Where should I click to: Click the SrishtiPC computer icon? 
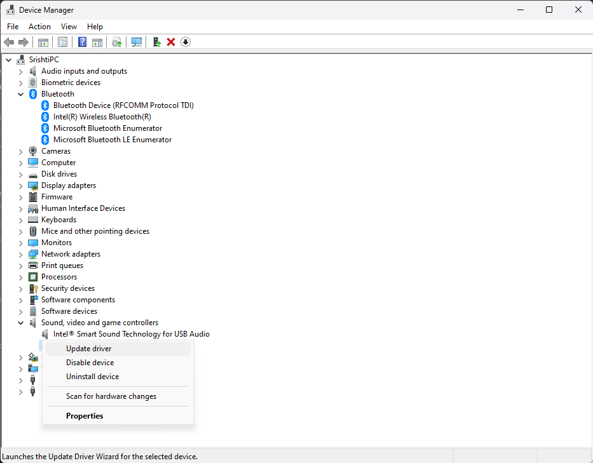[21, 60]
